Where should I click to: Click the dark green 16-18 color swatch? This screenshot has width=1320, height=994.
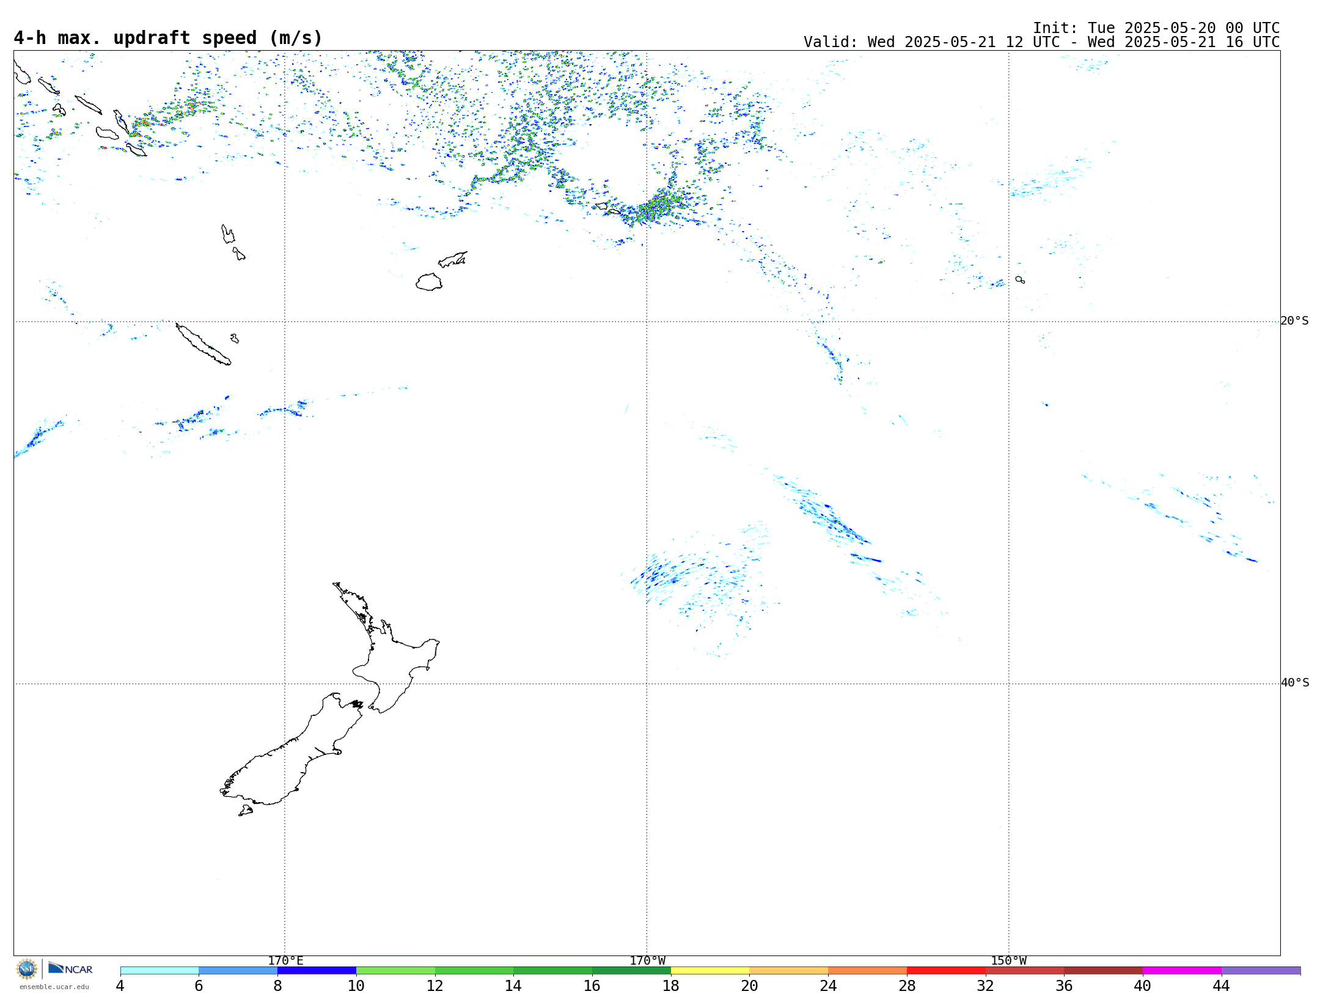[x=631, y=971]
